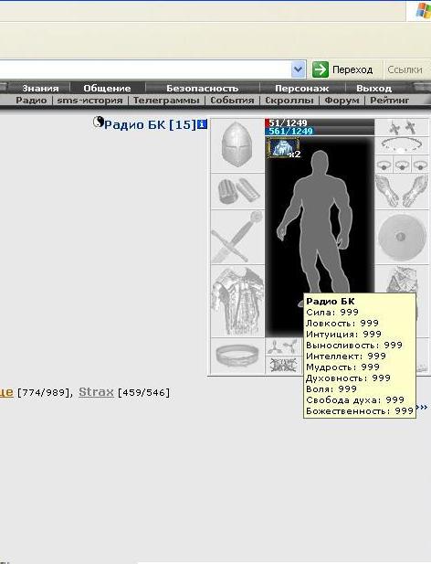Click the [459/546] health text
Screen dimensions: 431x564
(143, 392)
